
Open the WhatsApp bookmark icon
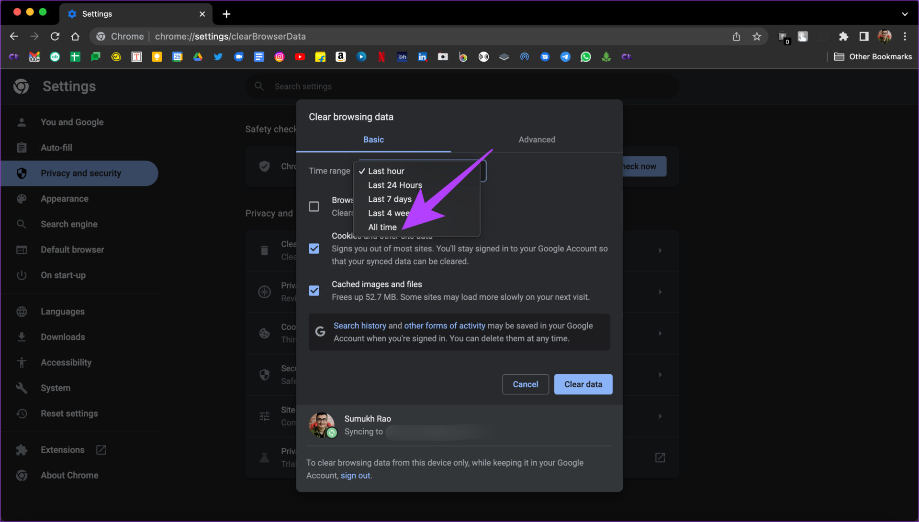pos(585,57)
